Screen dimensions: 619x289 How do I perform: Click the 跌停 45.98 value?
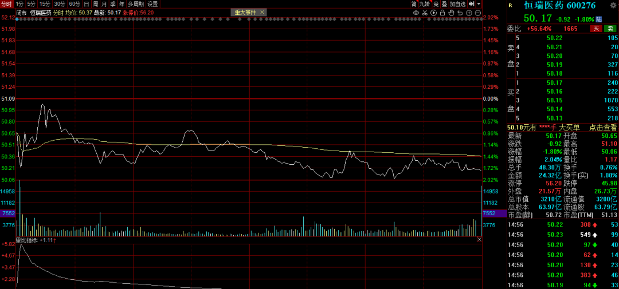[609, 183]
